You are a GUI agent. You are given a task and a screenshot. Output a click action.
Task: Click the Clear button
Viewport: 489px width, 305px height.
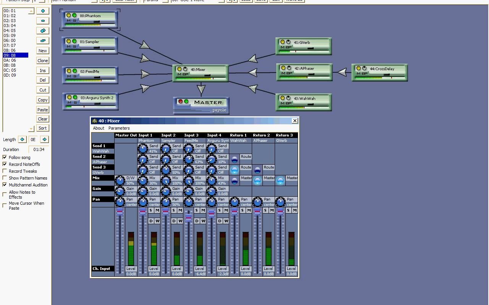[x=43, y=119]
